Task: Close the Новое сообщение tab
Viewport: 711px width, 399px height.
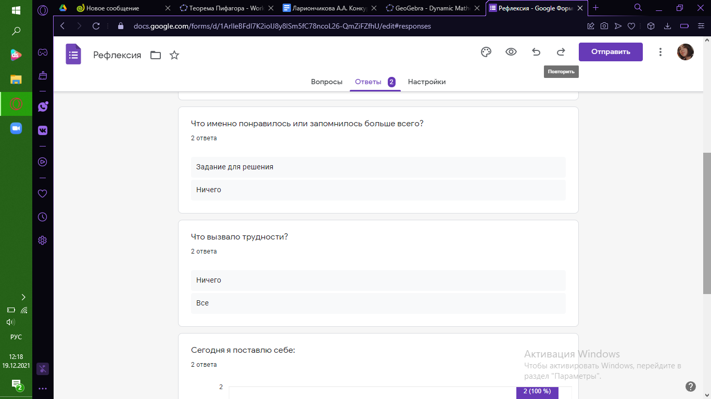Action: [168, 8]
